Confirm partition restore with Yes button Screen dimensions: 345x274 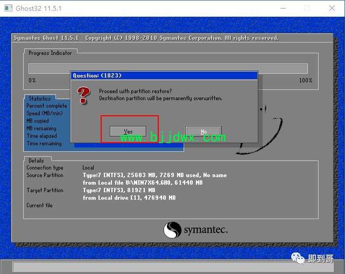click(128, 131)
